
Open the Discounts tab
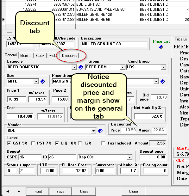(69, 56)
